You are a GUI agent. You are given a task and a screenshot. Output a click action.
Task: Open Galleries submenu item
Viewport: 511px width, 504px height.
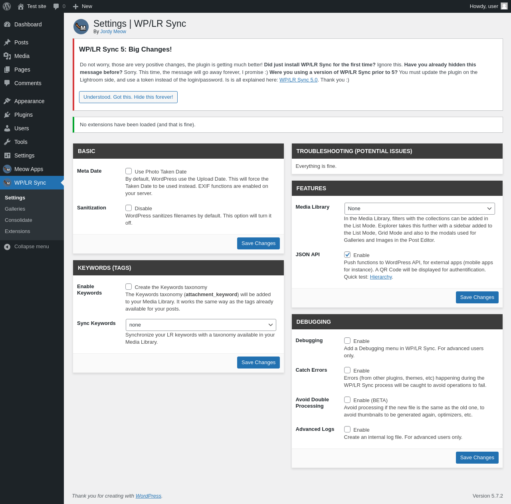(32, 209)
